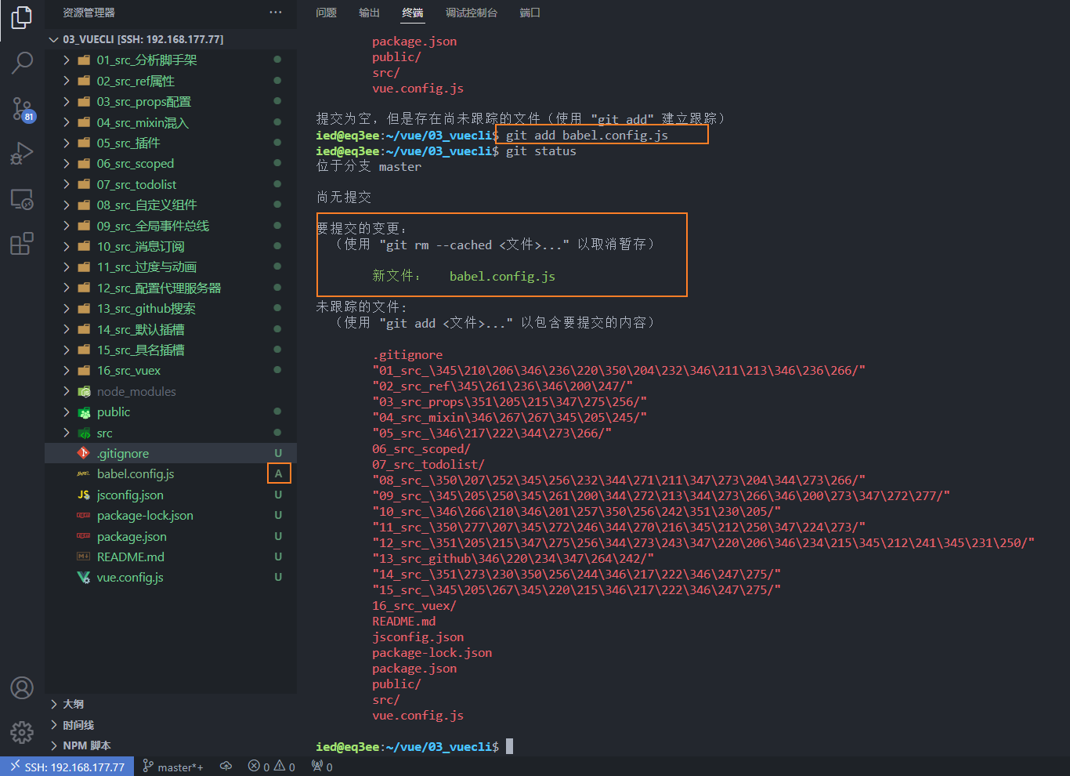Expand the 大纲 outline section
1070x776 pixels.
[171, 704]
